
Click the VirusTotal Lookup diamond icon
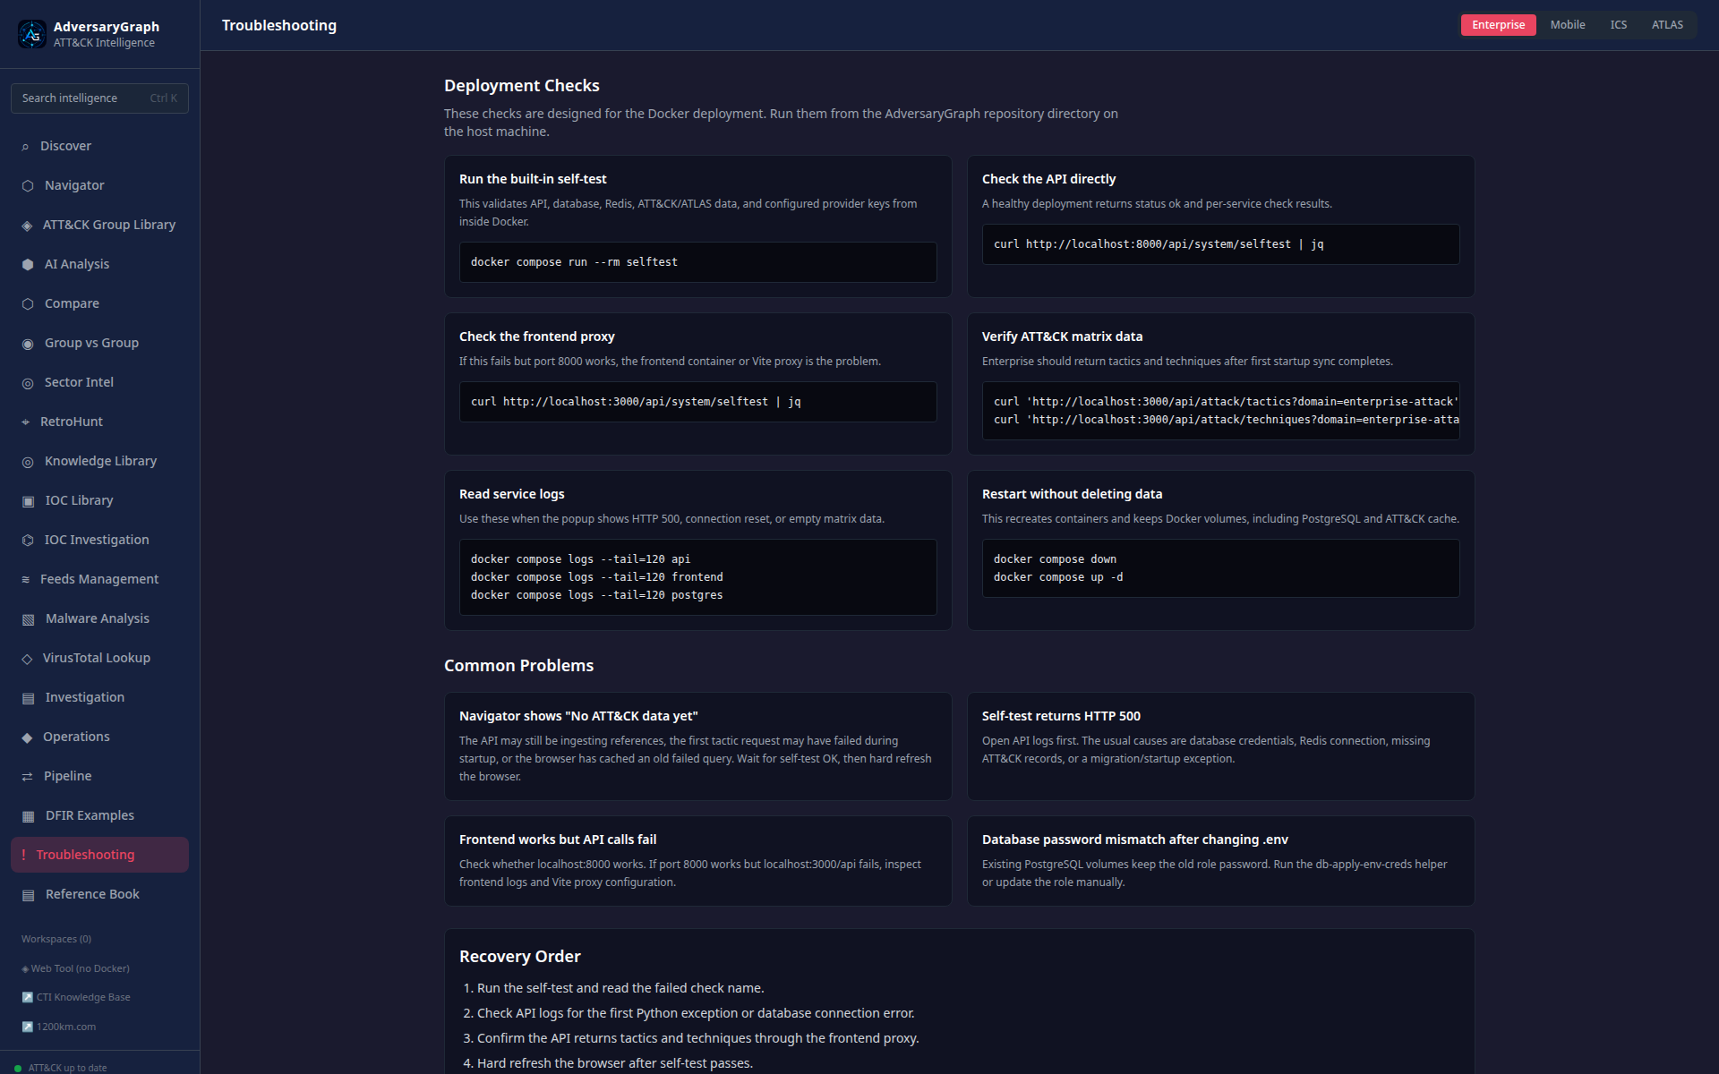(27, 659)
